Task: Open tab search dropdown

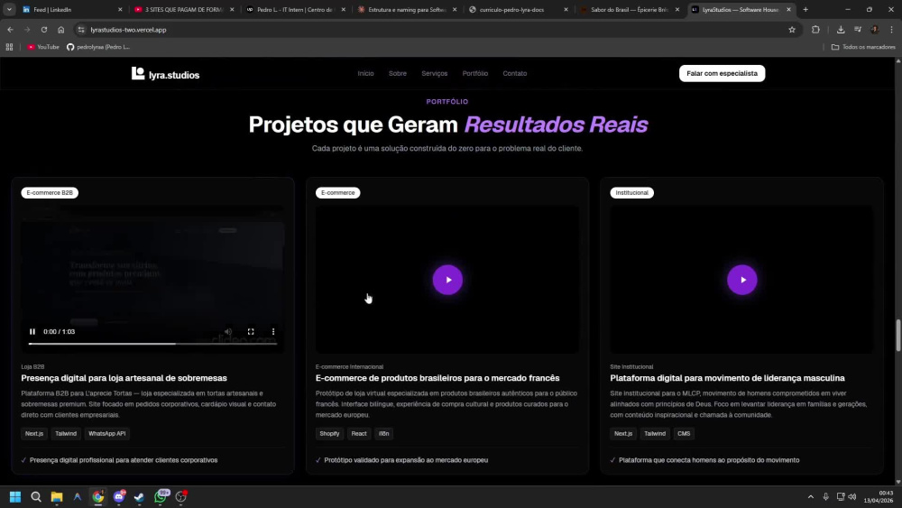Action: (9, 9)
